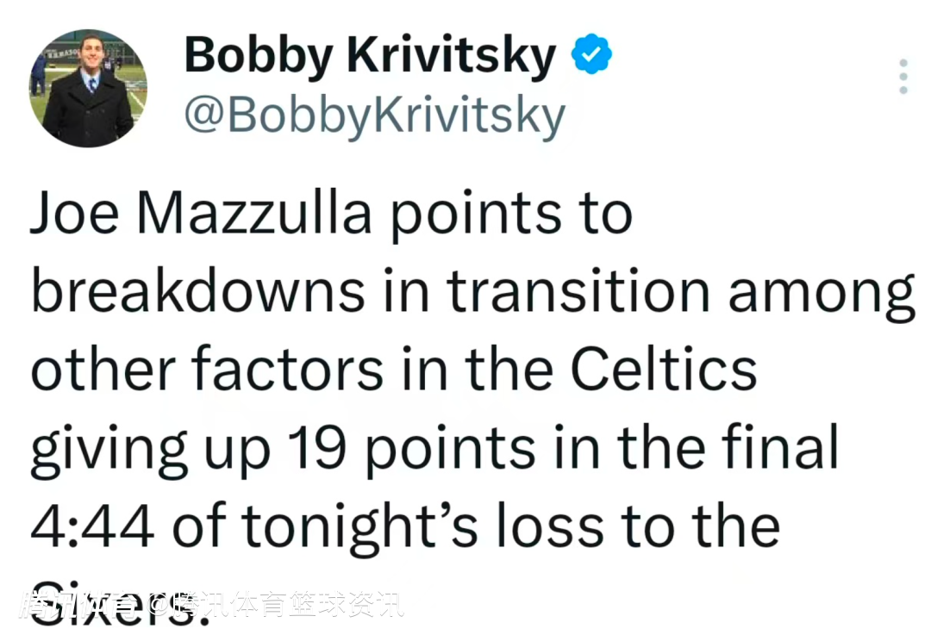931x635 pixels.
Task: Click the word "breakdowns" in the tweet
Action: pos(198,291)
